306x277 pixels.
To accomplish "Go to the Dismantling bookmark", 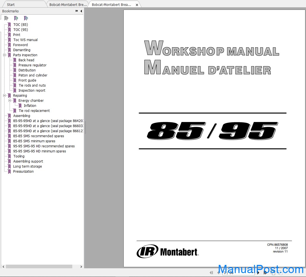I will tap(22, 50).
